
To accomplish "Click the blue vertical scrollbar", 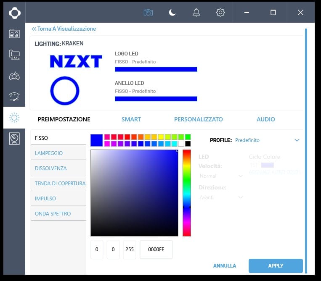I will click(306, 151).
